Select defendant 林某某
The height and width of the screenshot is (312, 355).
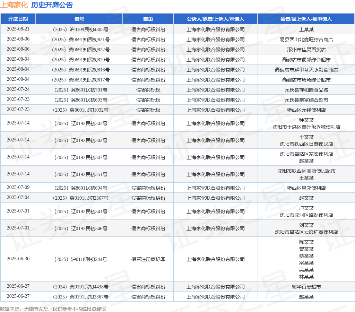[306, 277]
